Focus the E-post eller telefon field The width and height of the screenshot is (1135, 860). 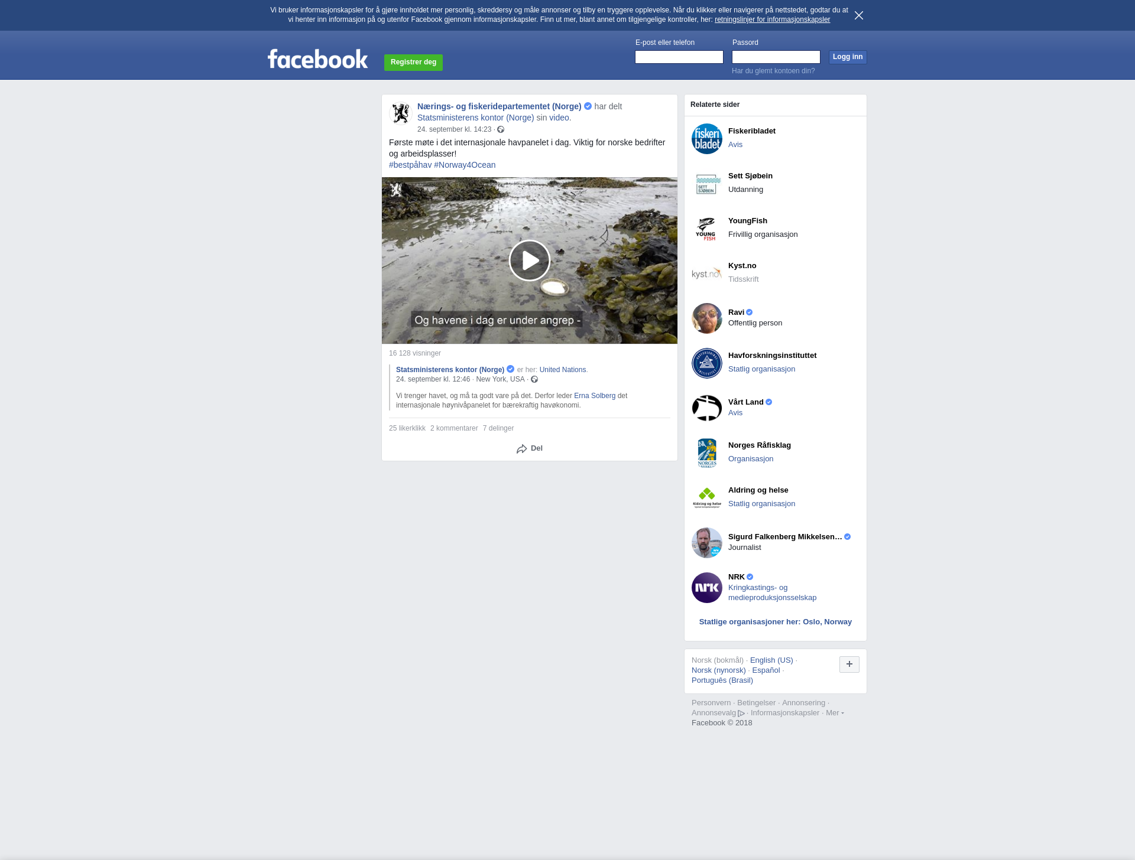(x=679, y=57)
